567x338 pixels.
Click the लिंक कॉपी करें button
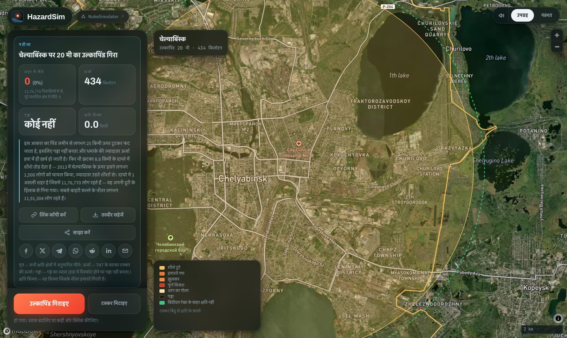pyautogui.click(x=48, y=215)
